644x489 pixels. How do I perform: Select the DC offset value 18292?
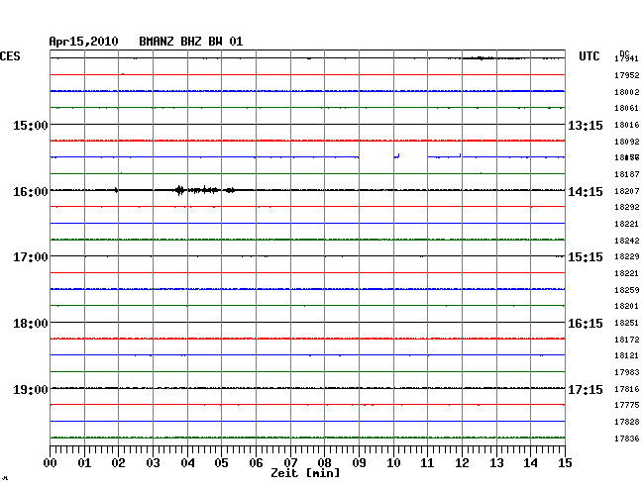click(627, 207)
